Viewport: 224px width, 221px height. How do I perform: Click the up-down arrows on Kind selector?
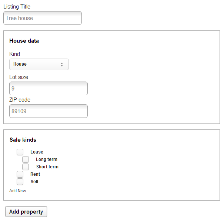click(x=61, y=65)
